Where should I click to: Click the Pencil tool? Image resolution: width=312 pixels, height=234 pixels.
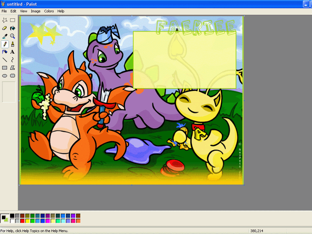pyautogui.click(x=5, y=44)
